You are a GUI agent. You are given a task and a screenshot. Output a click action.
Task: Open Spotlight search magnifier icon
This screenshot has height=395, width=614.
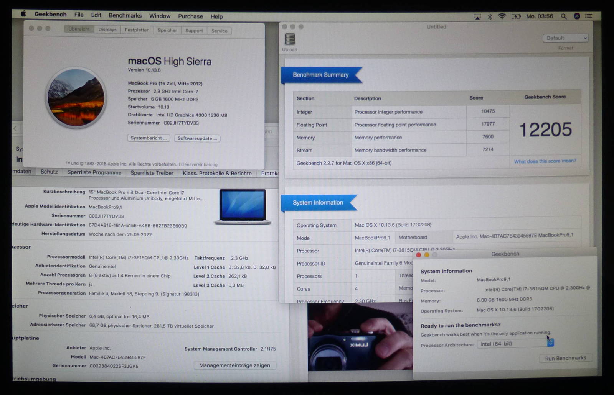(563, 16)
